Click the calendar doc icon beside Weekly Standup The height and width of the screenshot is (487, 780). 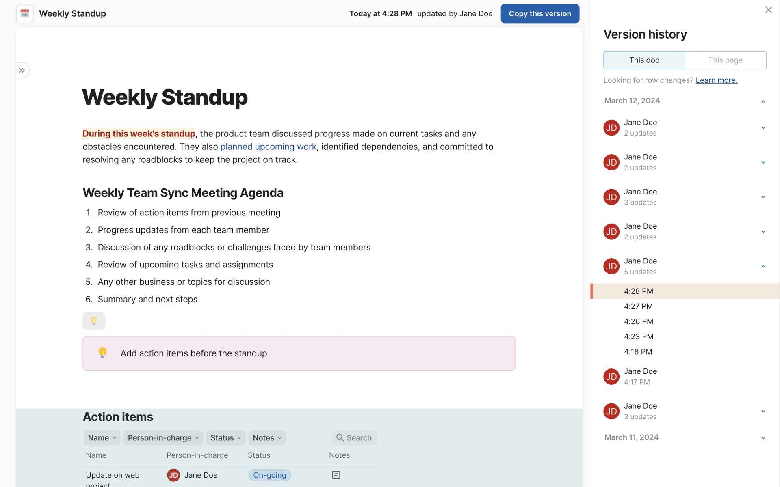click(x=25, y=13)
